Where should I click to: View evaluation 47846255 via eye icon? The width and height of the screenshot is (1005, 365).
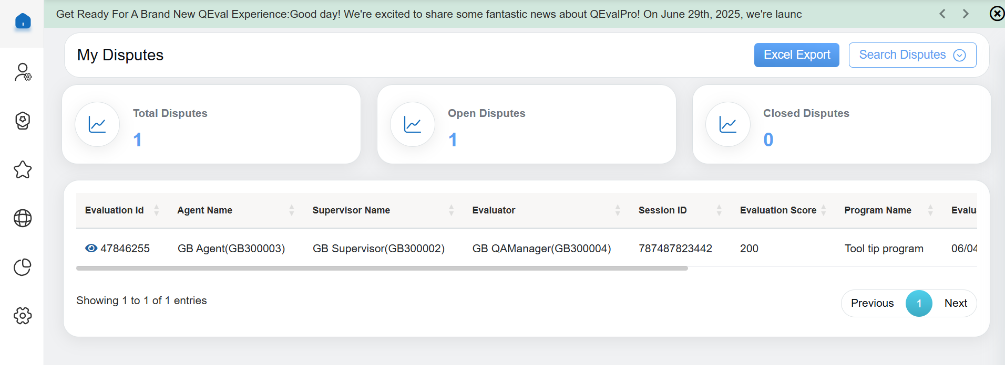(x=91, y=248)
